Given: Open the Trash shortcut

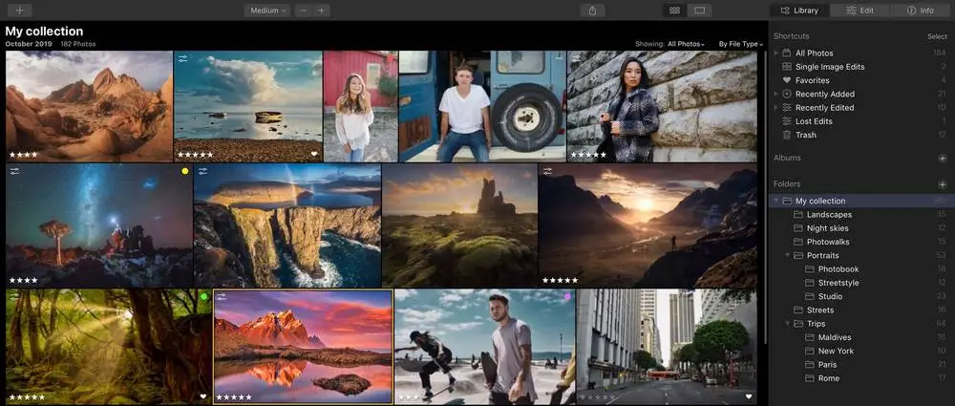Looking at the screenshot, I should 805,135.
